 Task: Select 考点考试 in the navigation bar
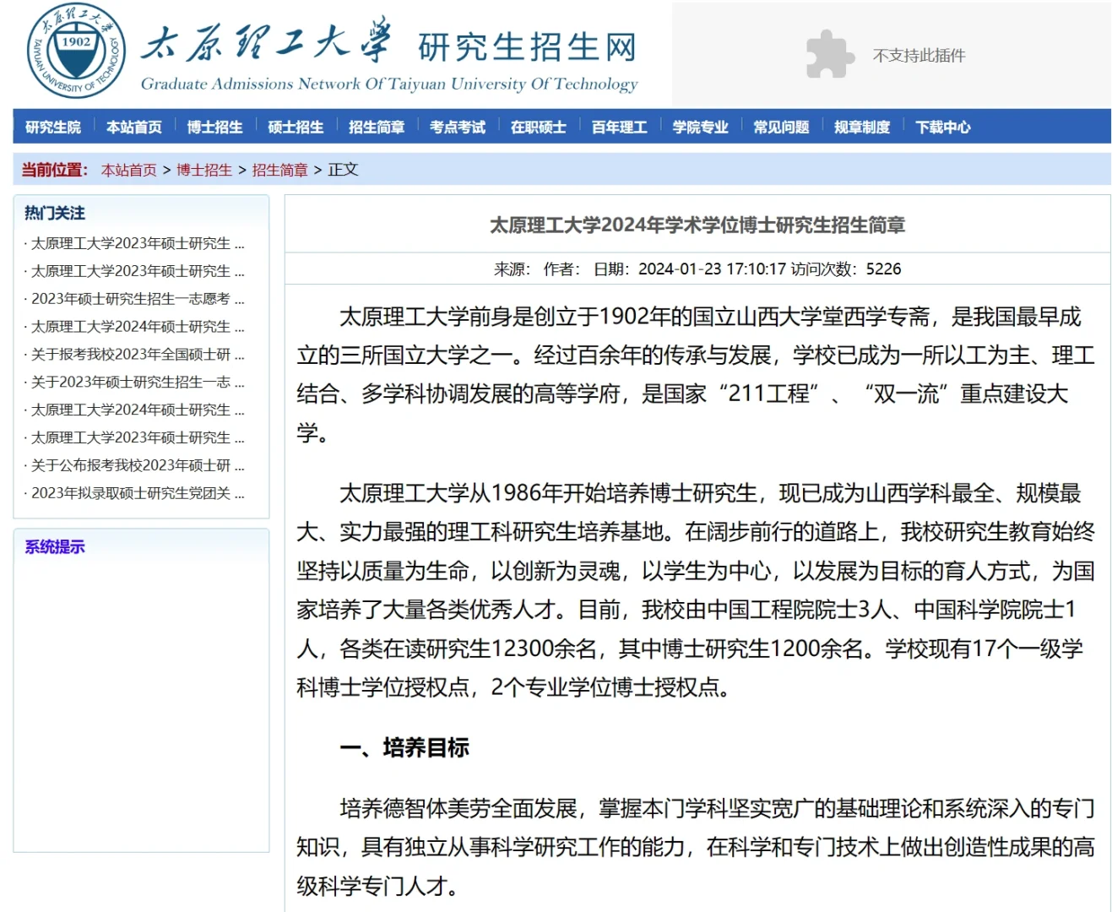[458, 127]
